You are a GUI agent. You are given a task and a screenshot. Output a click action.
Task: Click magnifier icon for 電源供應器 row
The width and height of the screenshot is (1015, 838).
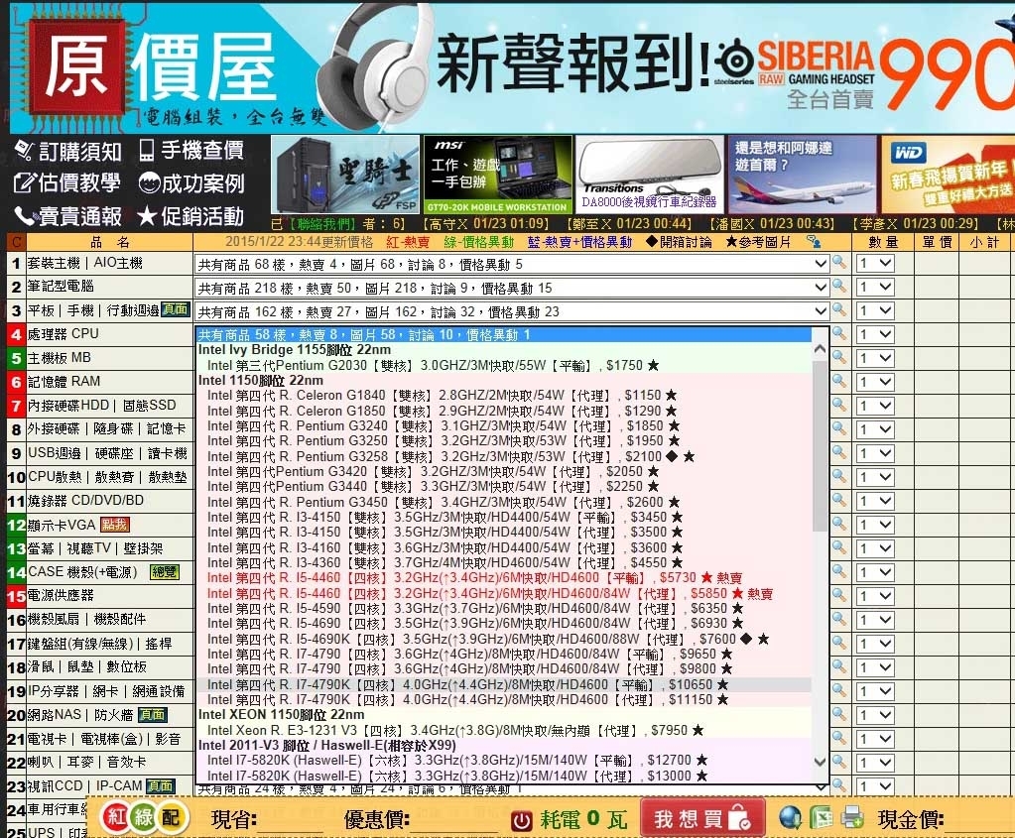[x=839, y=595]
